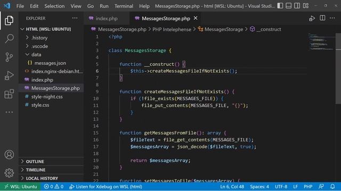Open WSL: Ubuntu remote indicator
This screenshot has height=191, width=341.
[x=21, y=186]
